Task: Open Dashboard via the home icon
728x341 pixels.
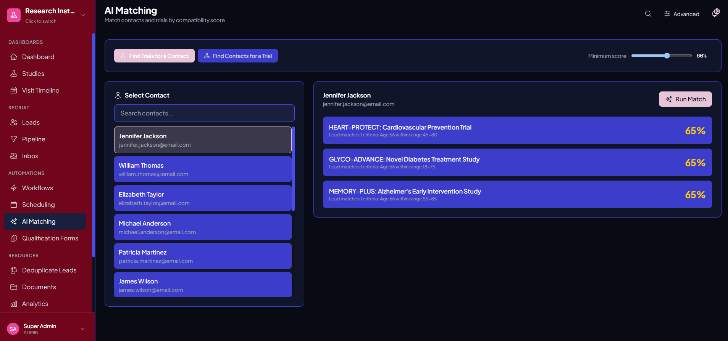Action: pos(14,57)
